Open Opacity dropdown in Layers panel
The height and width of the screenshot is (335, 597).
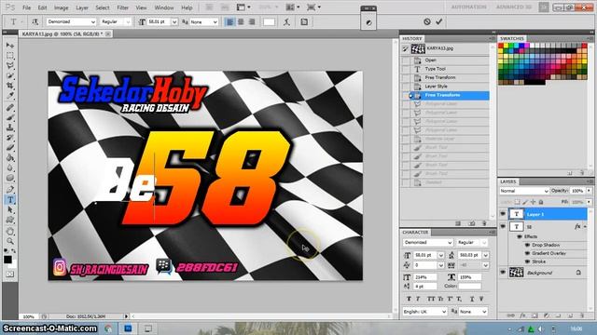tap(590, 191)
